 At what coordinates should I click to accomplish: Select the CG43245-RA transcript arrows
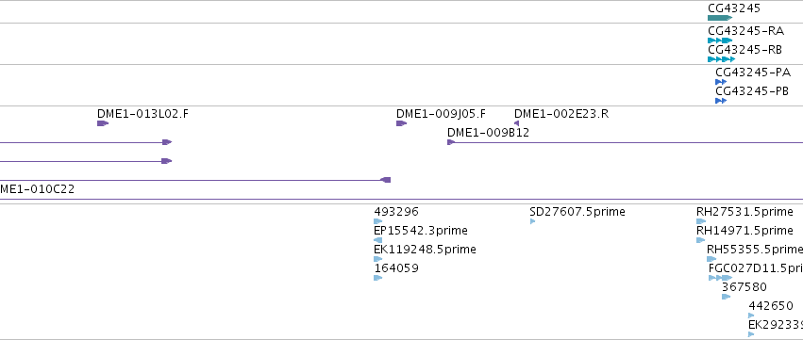(720, 40)
